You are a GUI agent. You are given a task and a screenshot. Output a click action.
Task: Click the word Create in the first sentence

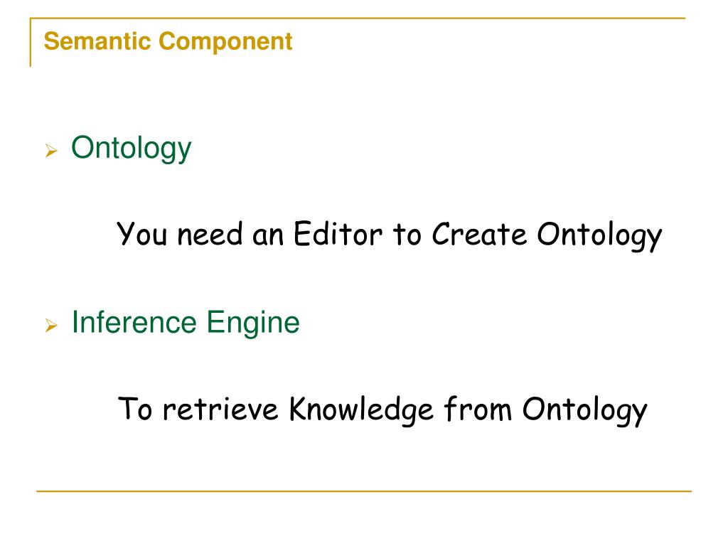click(479, 233)
